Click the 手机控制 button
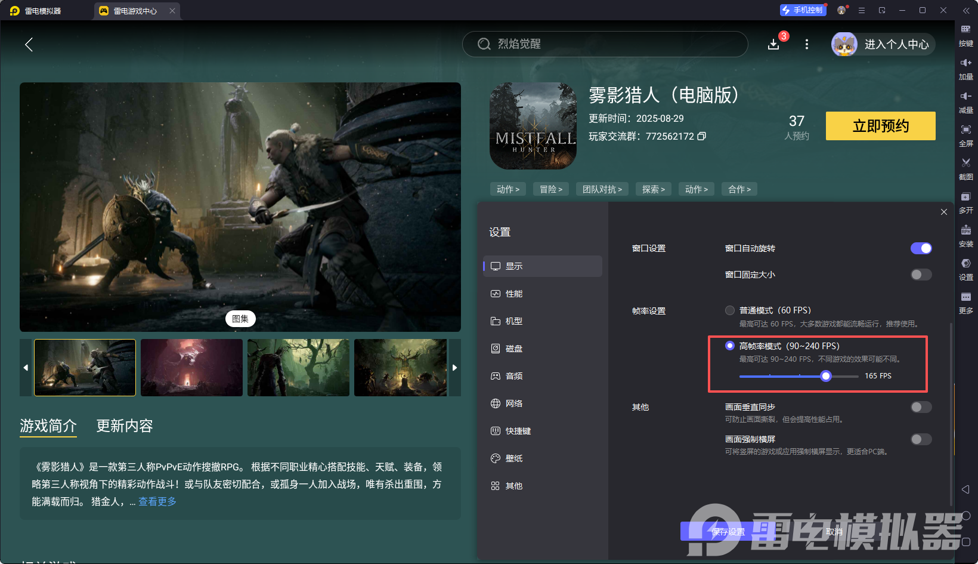The width and height of the screenshot is (978, 564). point(803,10)
